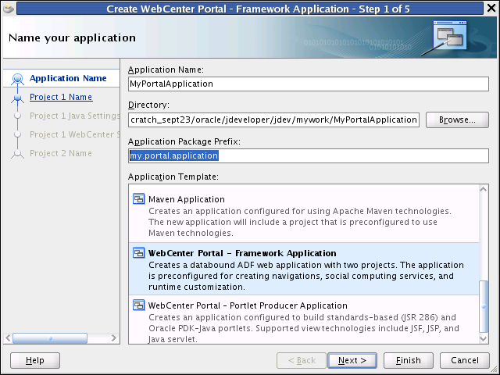Close the wizard with the X button
500x375 pixels.
click(x=491, y=8)
